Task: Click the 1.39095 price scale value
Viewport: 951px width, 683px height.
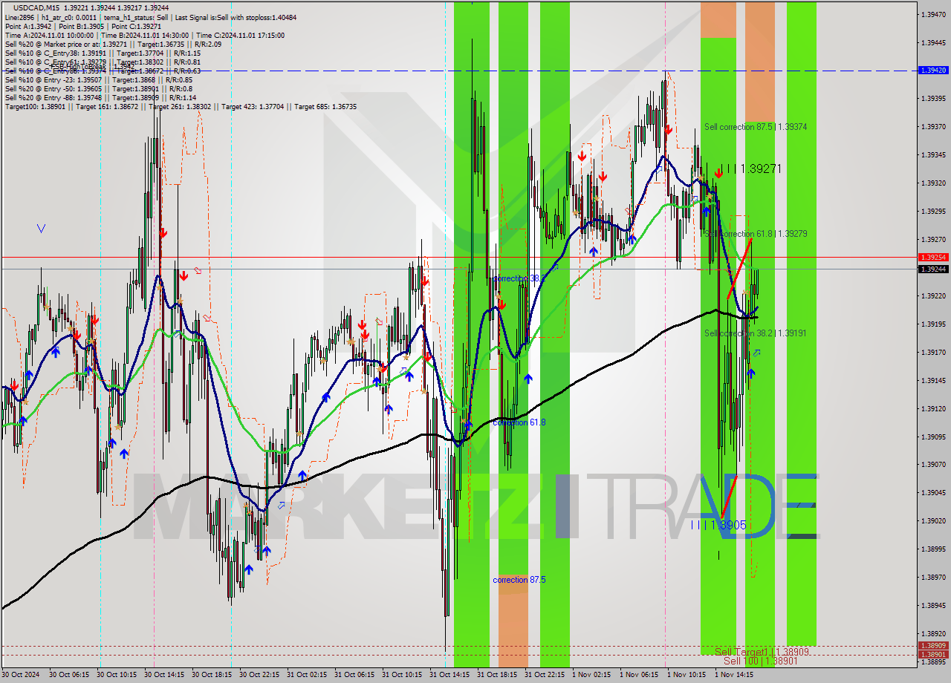Action: pos(933,437)
